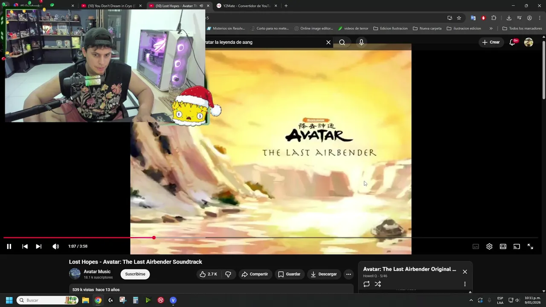Mute audio on the Lost Hopes tab
Screen dimensions: 546x307
click(201, 6)
